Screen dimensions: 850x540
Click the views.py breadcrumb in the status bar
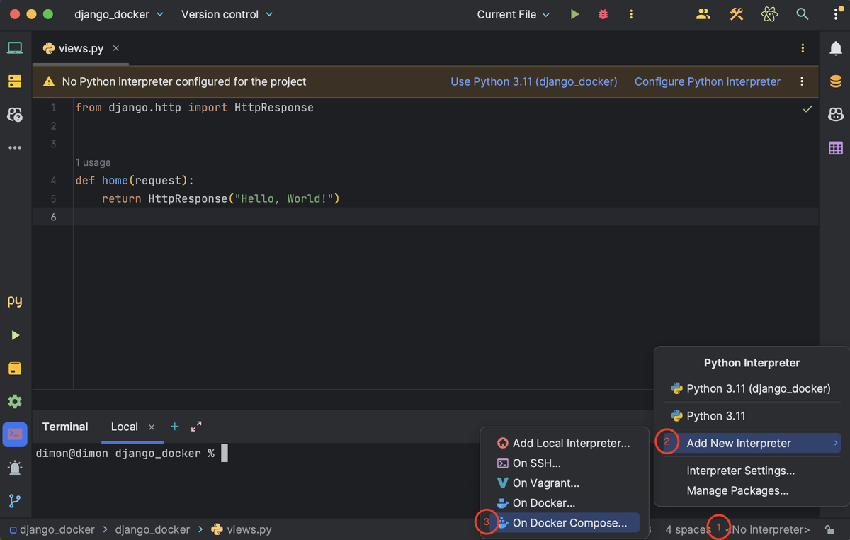242,529
